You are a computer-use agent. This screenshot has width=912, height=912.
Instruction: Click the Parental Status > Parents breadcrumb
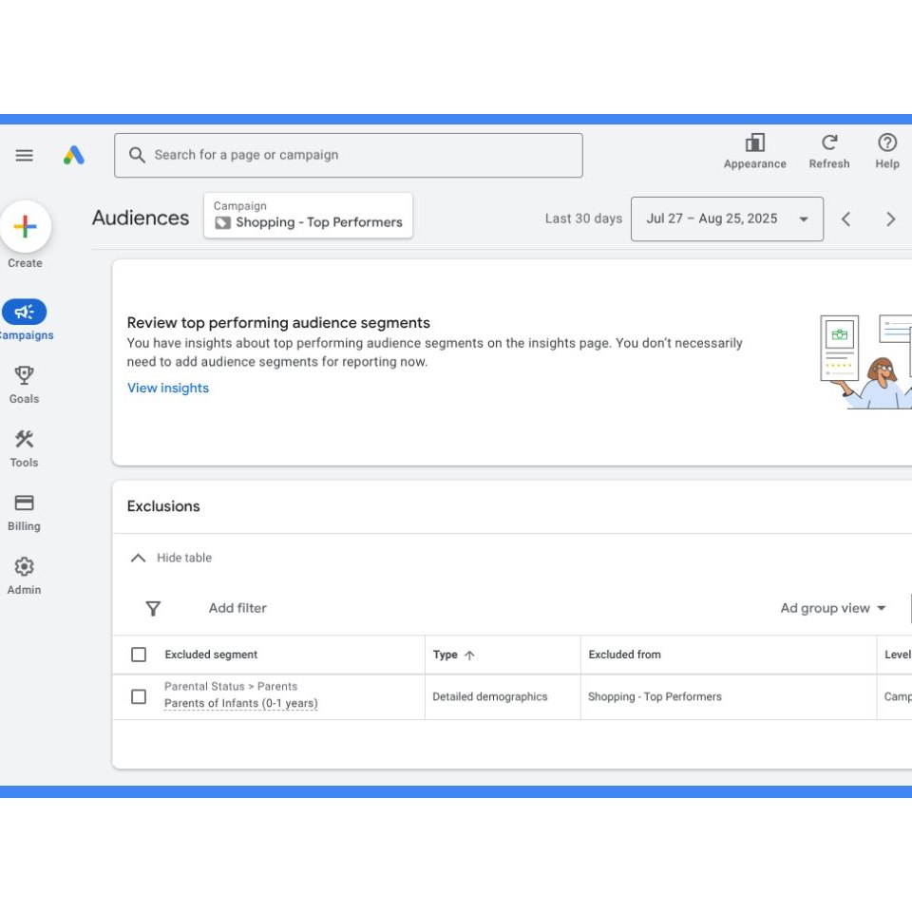point(230,686)
